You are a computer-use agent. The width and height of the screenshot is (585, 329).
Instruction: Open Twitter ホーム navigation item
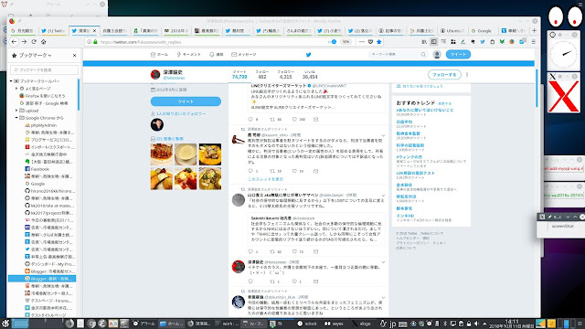pyautogui.click(x=159, y=55)
